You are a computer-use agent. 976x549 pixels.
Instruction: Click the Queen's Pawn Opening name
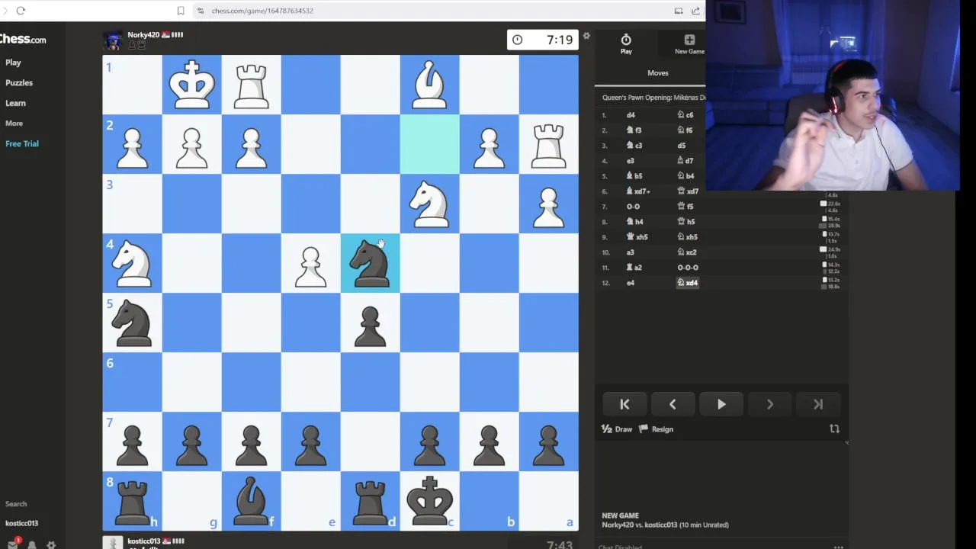653,98
